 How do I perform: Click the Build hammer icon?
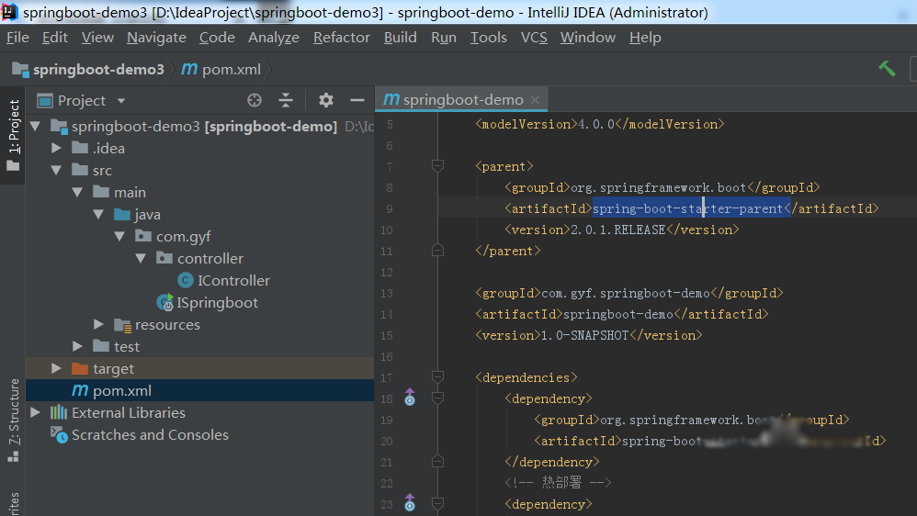[887, 69]
